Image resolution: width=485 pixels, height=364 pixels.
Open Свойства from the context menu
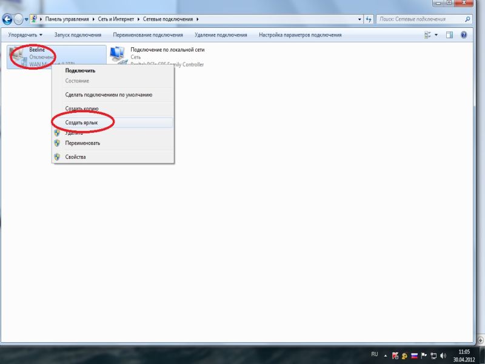point(76,157)
